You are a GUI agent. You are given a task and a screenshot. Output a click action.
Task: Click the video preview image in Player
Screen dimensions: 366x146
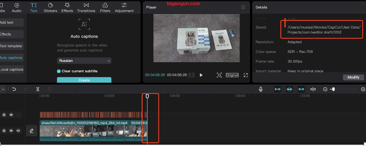(x=197, y=38)
